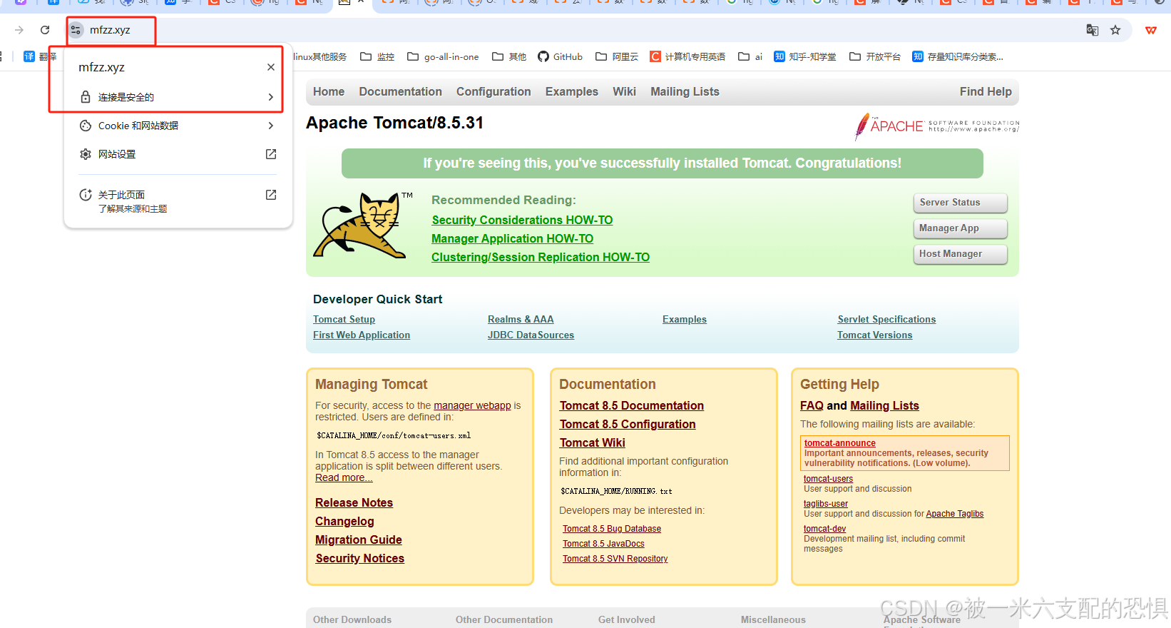The height and width of the screenshot is (628, 1171).
Task: Open Wiki in Tomcat nav bar
Action: [624, 92]
